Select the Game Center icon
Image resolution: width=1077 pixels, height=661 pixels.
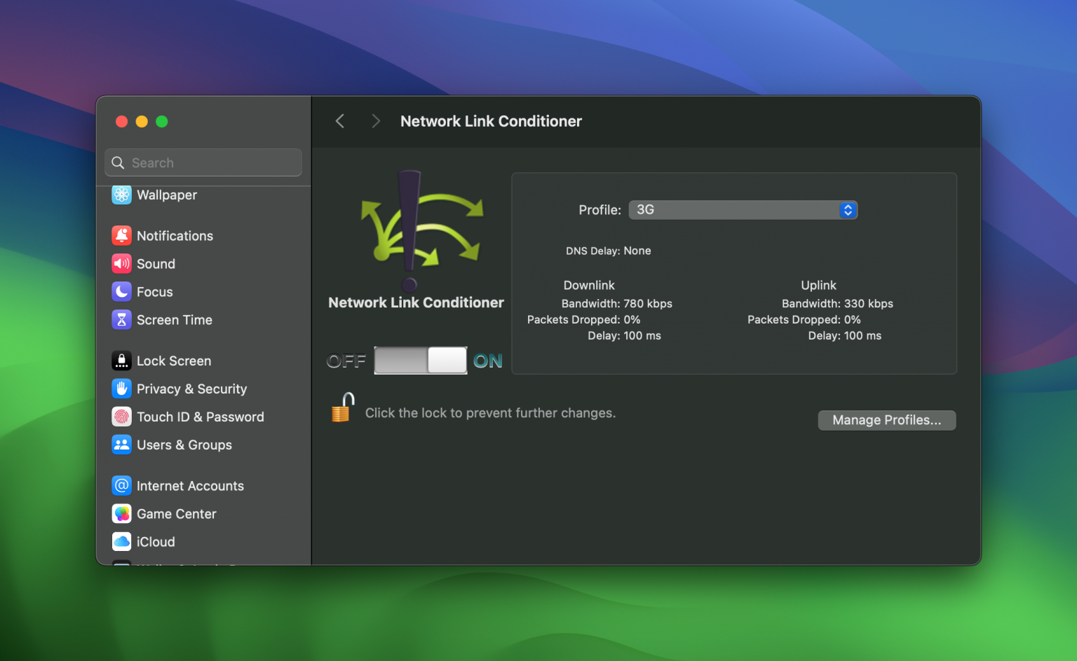coord(121,513)
